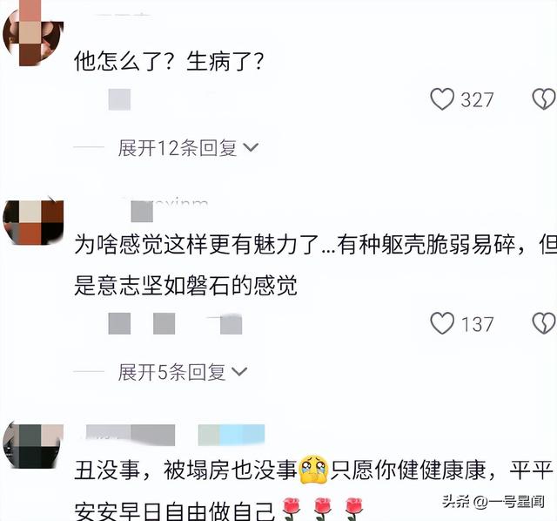This screenshot has height=521, width=557.
Task: Open the second commenter's username
Action: click(169, 209)
